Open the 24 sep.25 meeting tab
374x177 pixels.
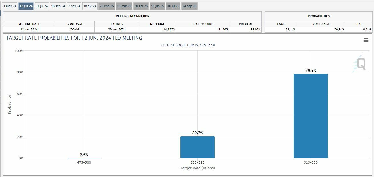pos(189,6)
